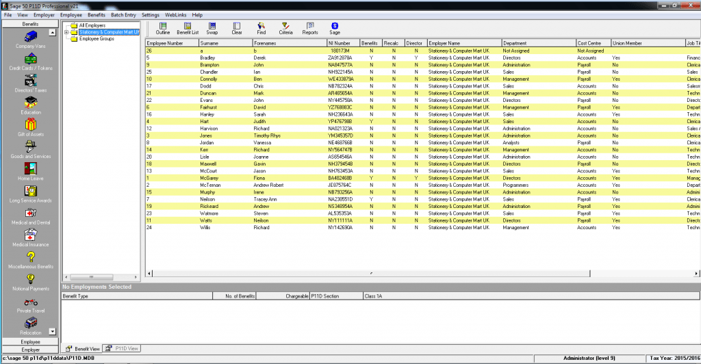Click the Benefit Type column header
This screenshot has width=701, height=364.
[137, 296]
